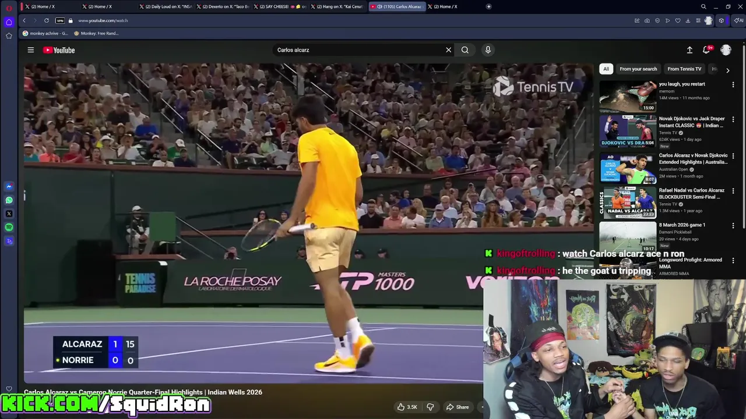Open options for Alcaraz v Djokovic Australian Open video

coord(733,156)
